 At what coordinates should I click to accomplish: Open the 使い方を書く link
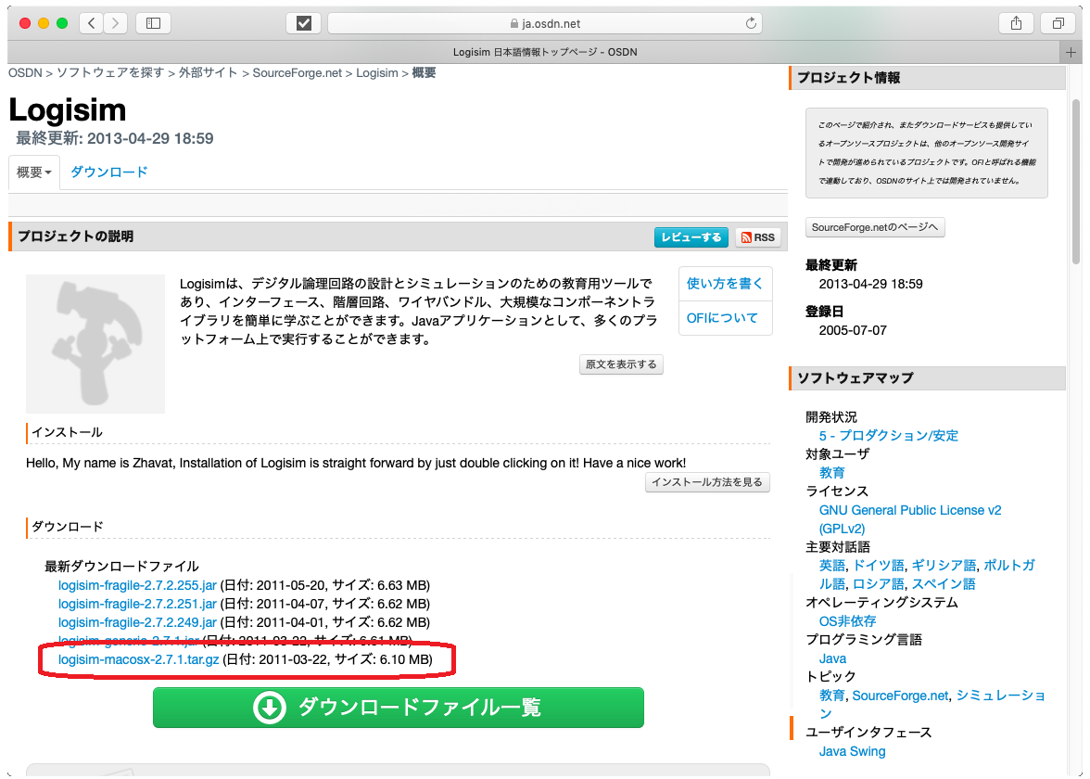725,283
